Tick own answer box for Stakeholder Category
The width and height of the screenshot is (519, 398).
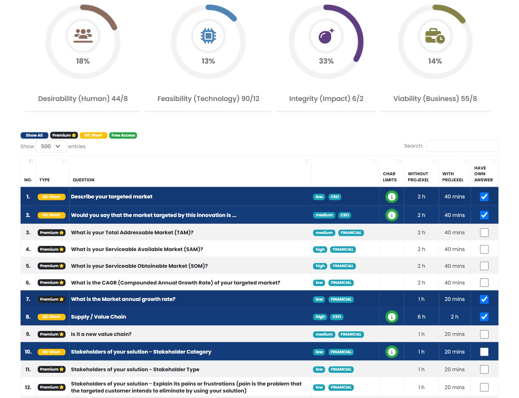point(484,352)
